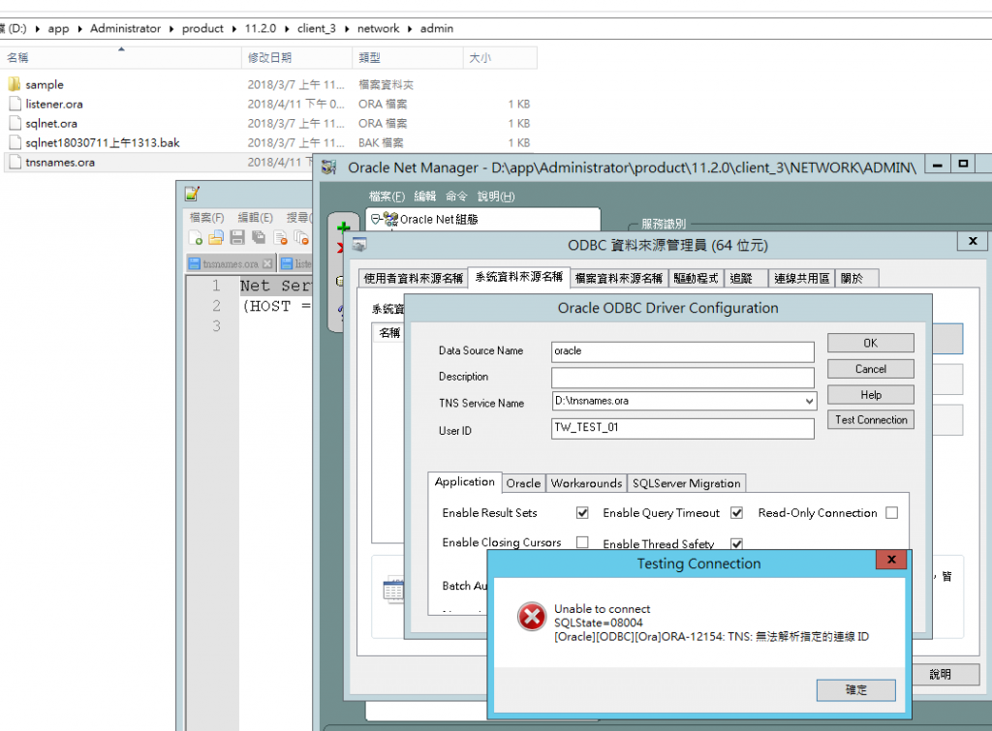Click the Help button in driver configuration
The width and height of the screenshot is (992, 731).
tap(871, 395)
